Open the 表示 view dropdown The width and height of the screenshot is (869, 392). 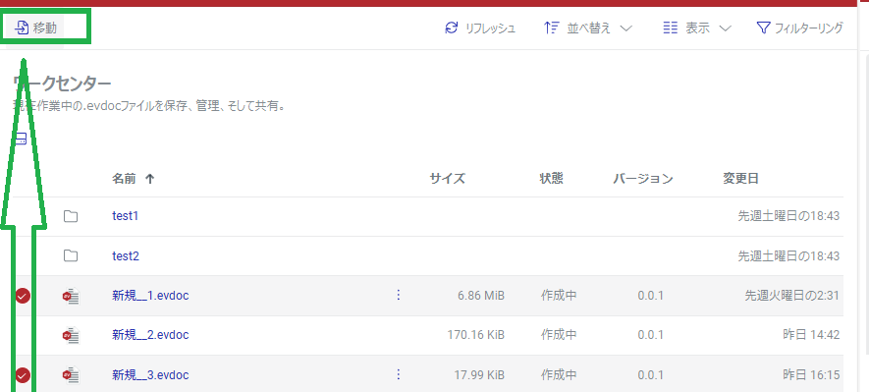tap(697, 28)
